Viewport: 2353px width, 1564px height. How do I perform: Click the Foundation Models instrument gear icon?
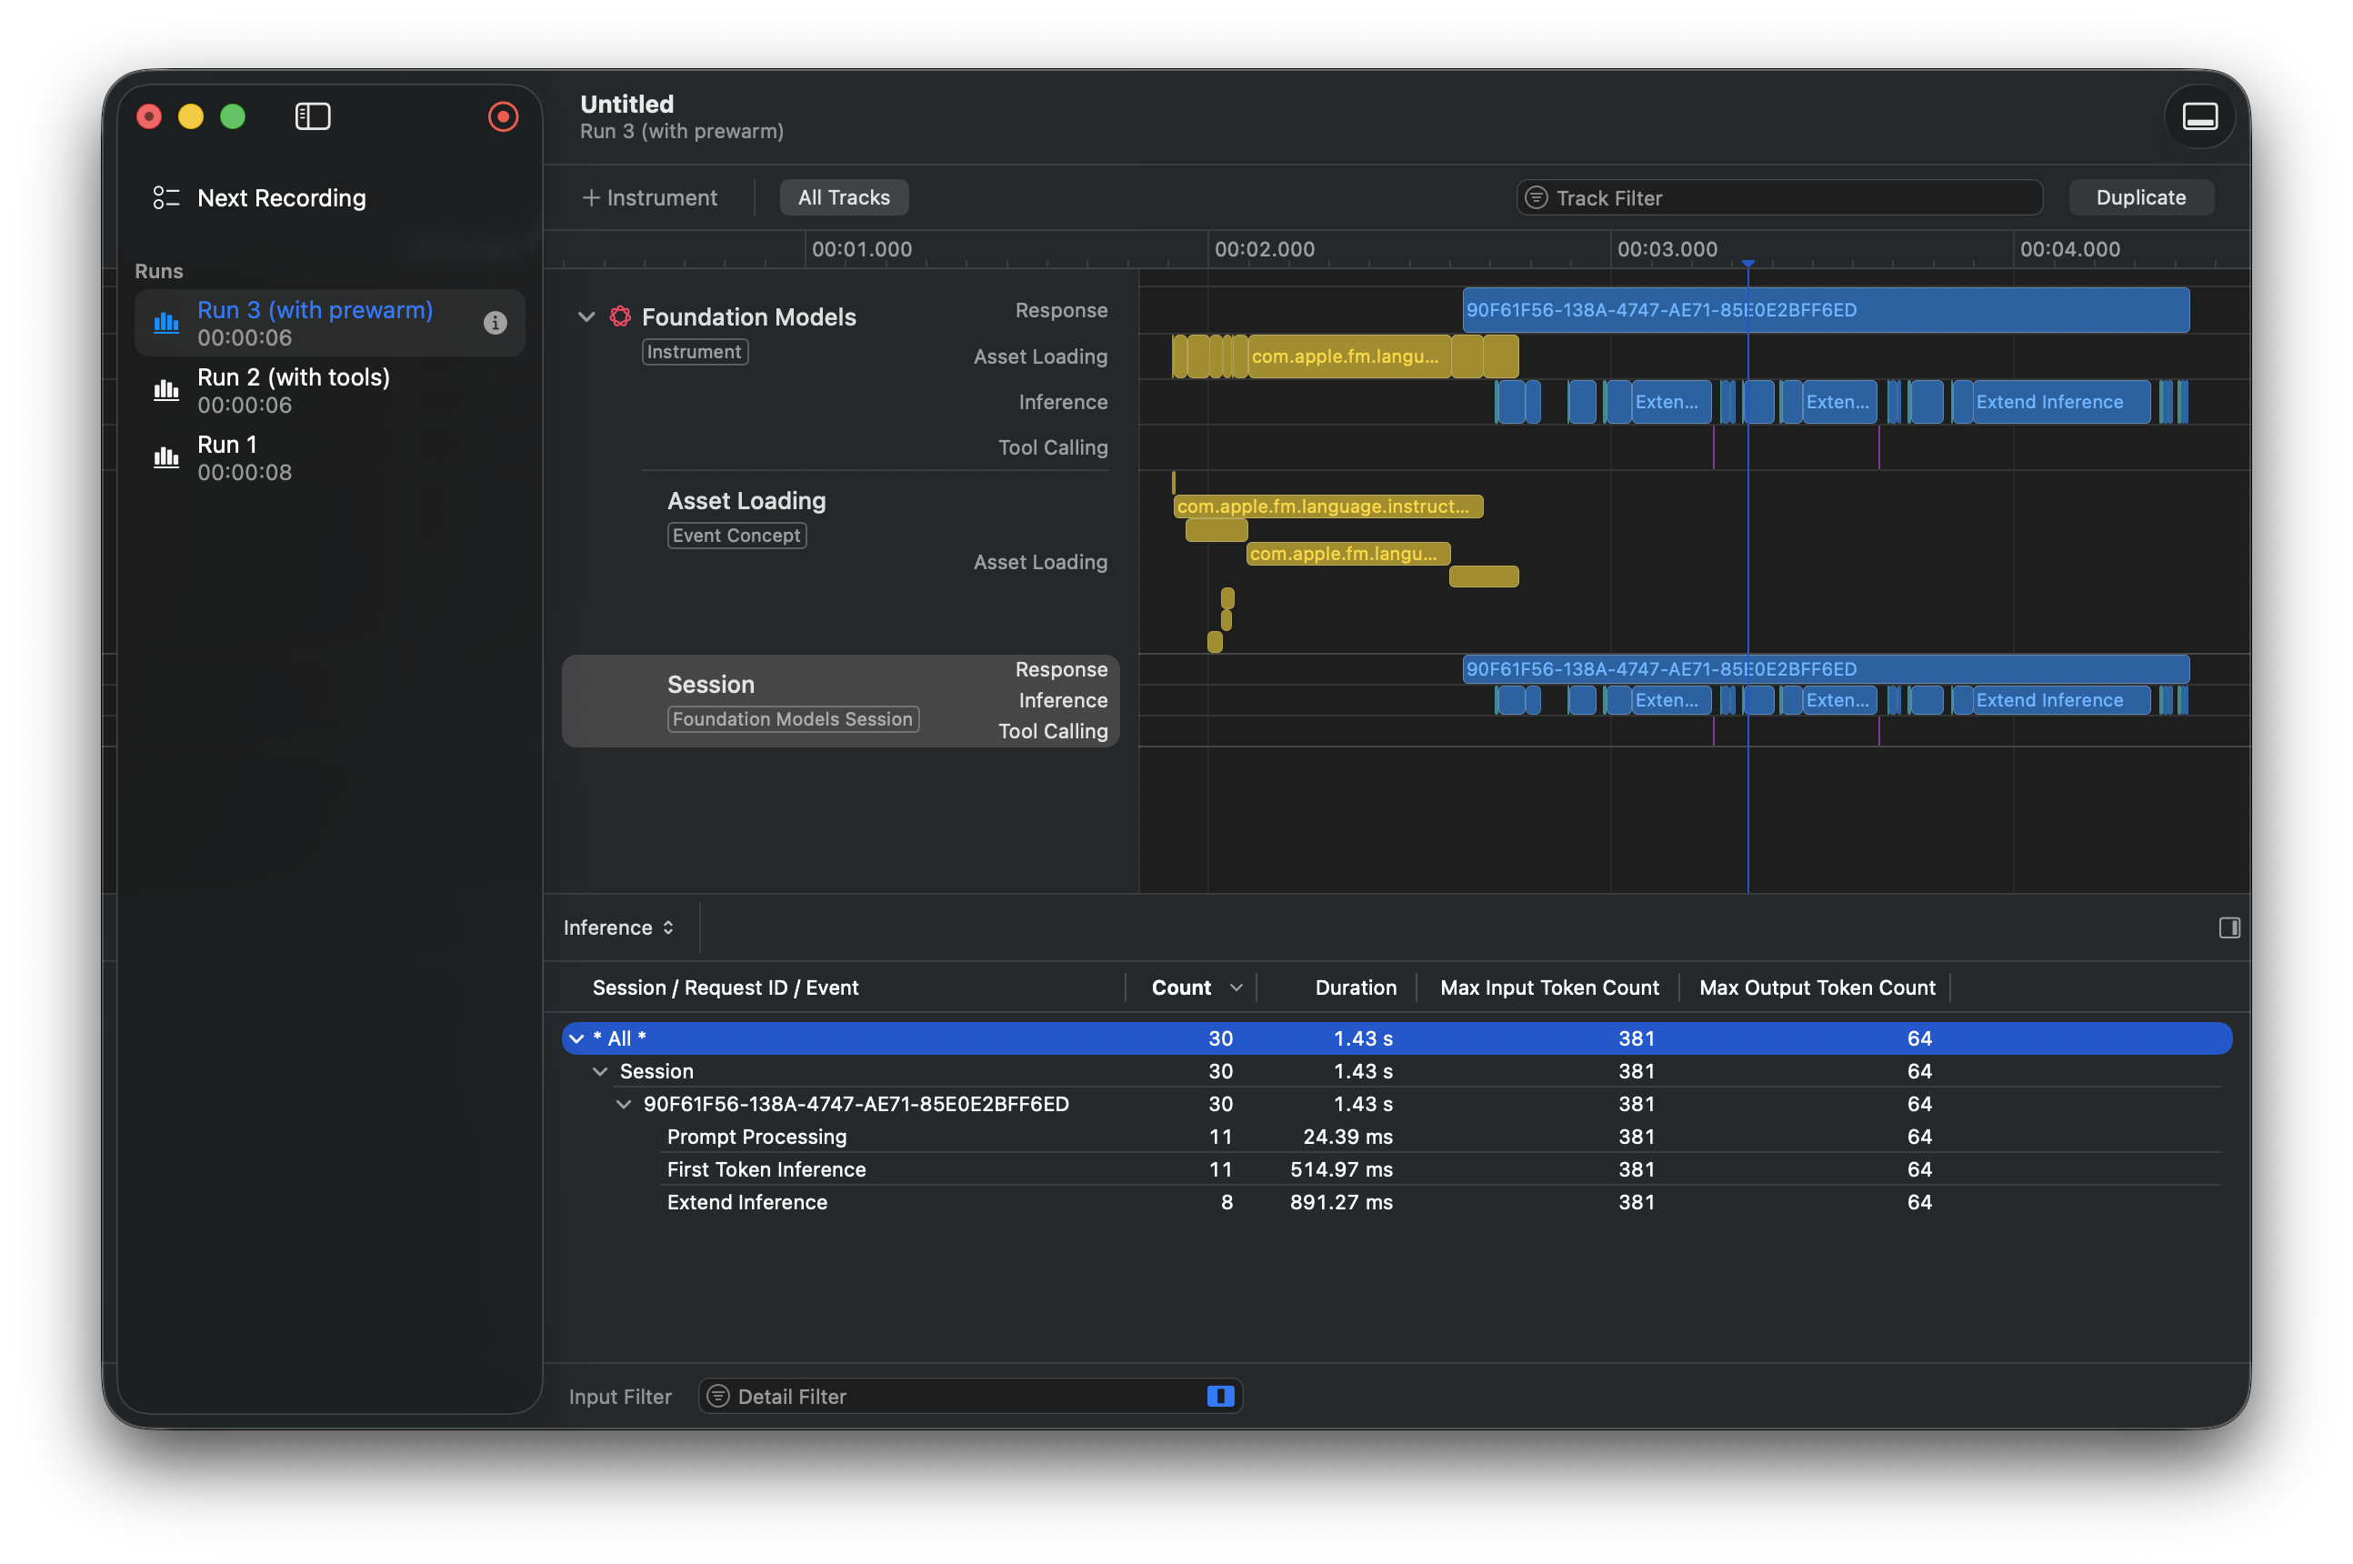pos(620,316)
